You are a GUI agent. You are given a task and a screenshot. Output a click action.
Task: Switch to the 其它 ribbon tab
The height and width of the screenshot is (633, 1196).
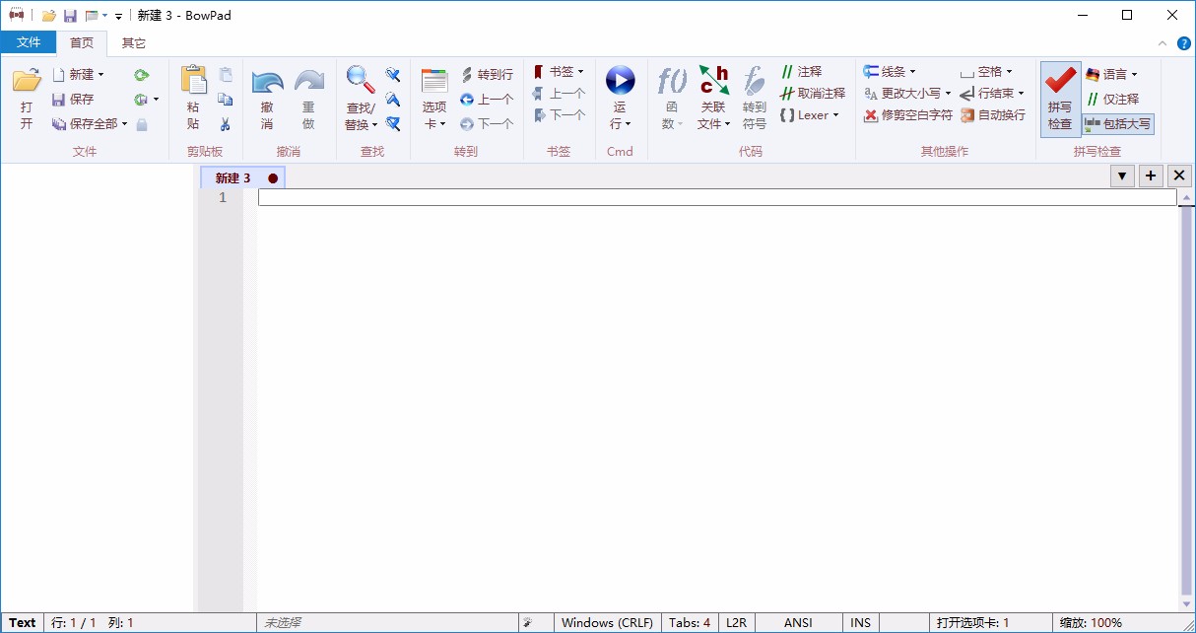click(134, 42)
